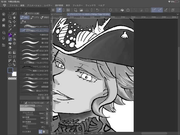Select the Move layer tool

coord(14,22)
